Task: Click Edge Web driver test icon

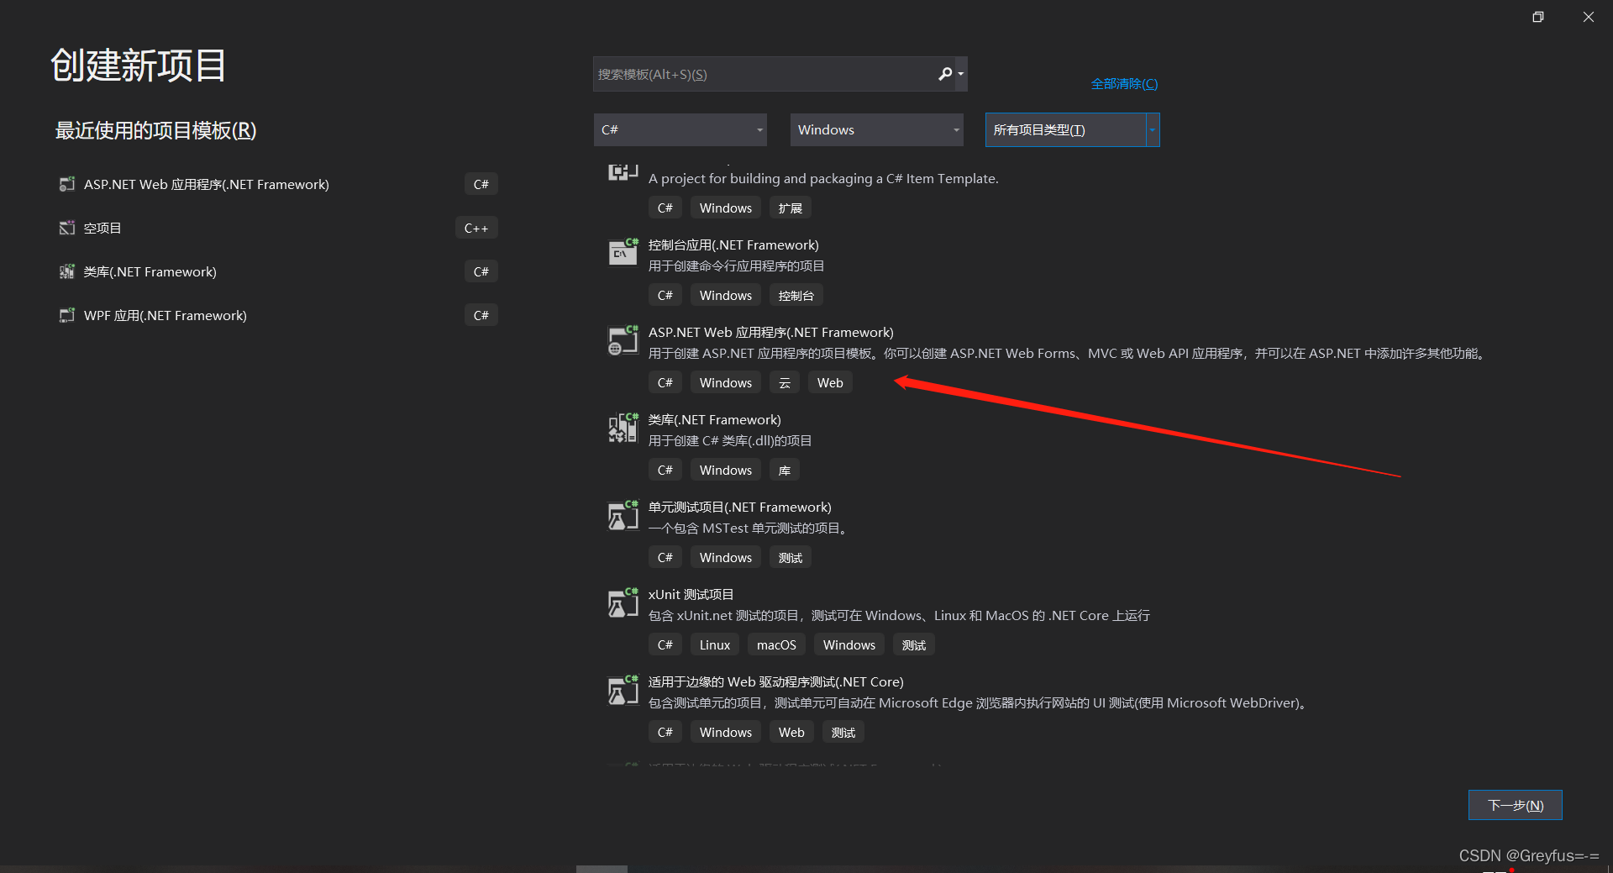Action: pyautogui.click(x=623, y=689)
